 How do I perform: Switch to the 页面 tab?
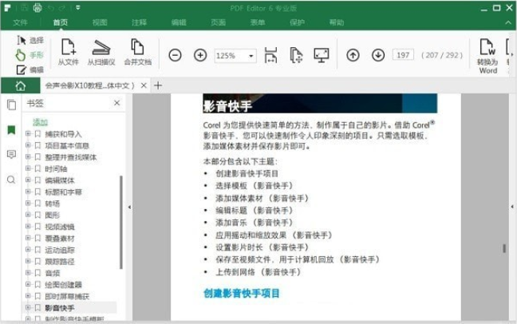click(x=218, y=22)
